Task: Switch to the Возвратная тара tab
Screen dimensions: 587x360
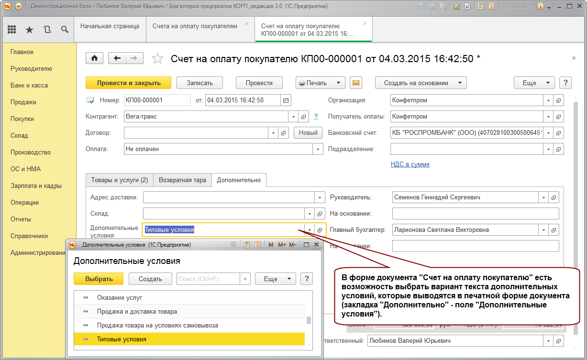Action: (x=182, y=180)
